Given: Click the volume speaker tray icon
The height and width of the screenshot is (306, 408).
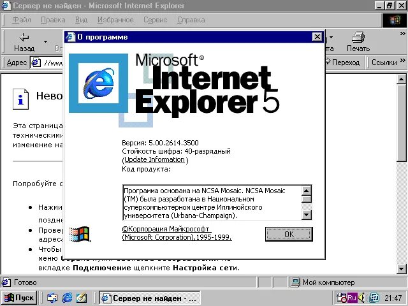Looking at the screenshot, I should coord(362,298).
